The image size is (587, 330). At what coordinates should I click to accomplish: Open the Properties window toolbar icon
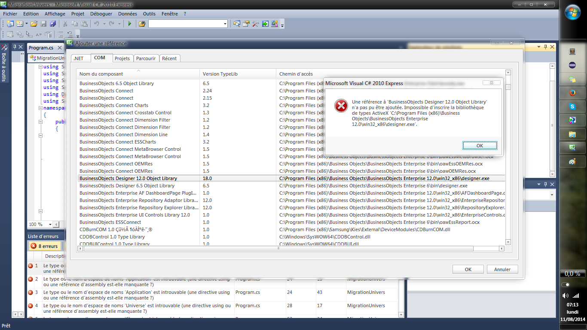tap(246, 24)
